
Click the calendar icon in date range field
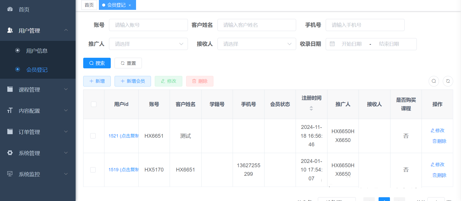(332, 44)
